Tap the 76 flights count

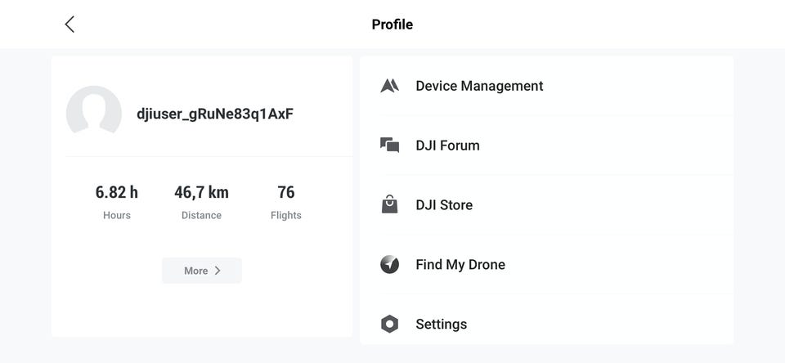click(x=286, y=192)
